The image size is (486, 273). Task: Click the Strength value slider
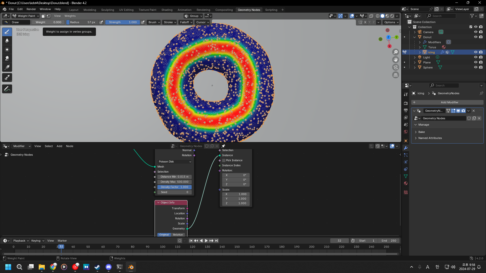pyautogui.click(x=123, y=22)
